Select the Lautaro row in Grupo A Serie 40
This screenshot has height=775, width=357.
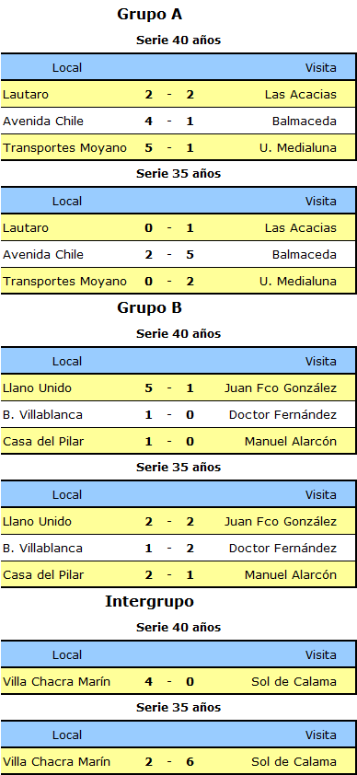pos(178,94)
